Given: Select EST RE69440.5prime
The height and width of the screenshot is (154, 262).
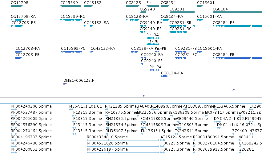Looking at the screenshot, I should click(x=178, y=122).
